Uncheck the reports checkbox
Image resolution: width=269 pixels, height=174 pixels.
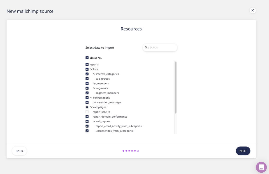[87, 65]
